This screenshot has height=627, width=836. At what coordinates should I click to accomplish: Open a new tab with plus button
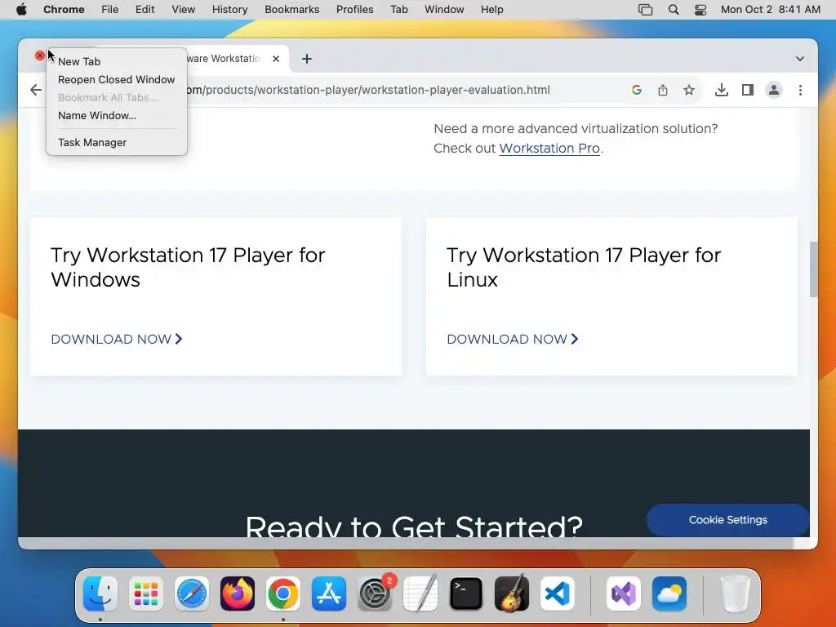click(x=307, y=59)
